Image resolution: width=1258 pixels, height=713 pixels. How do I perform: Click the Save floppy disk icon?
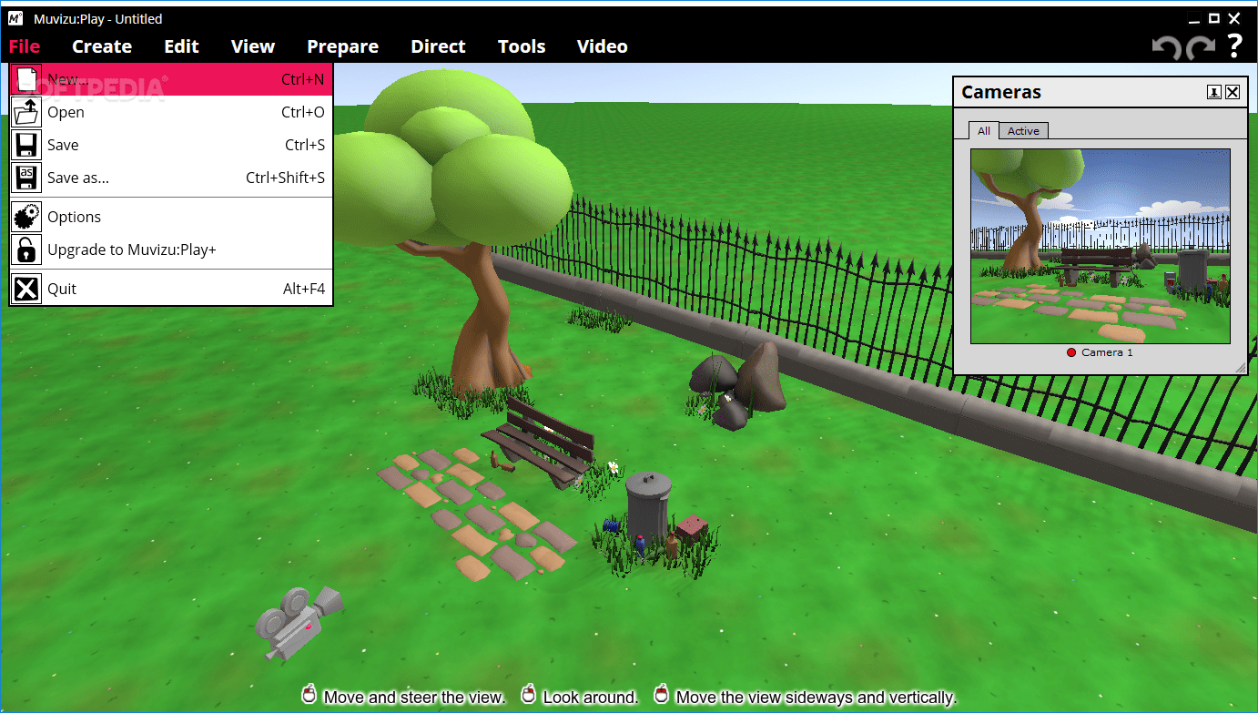(27, 145)
